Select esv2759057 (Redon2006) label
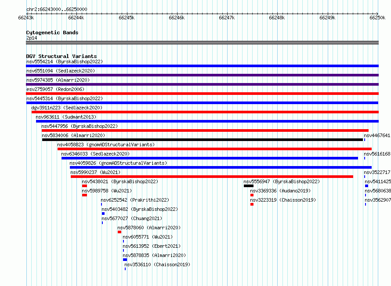 pyautogui.click(x=55, y=89)
